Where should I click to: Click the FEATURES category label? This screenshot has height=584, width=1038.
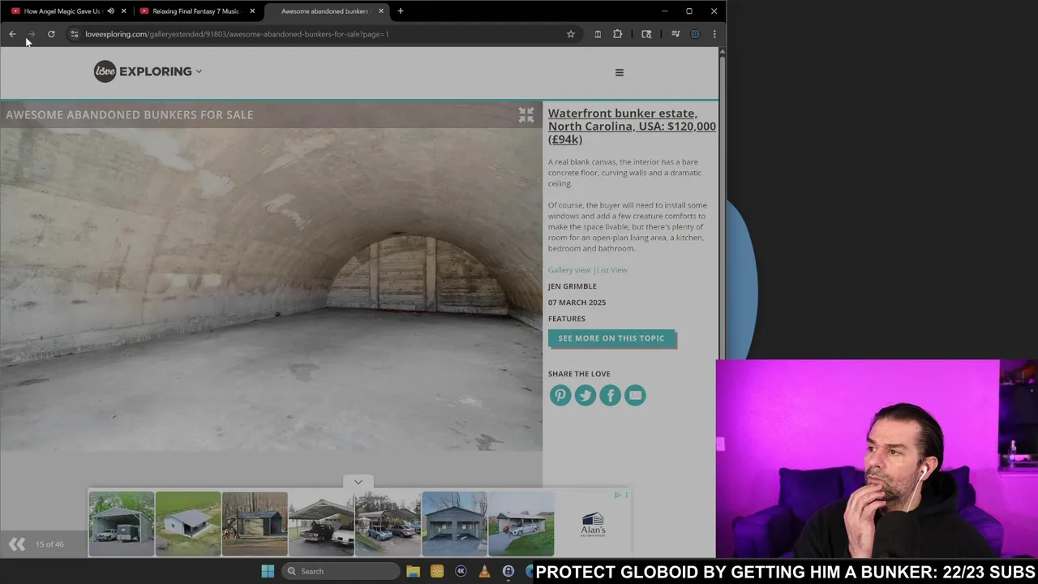tap(566, 319)
